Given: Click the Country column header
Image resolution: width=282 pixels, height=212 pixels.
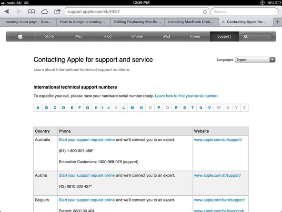Looking at the screenshot, I should [x=46, y=131].
